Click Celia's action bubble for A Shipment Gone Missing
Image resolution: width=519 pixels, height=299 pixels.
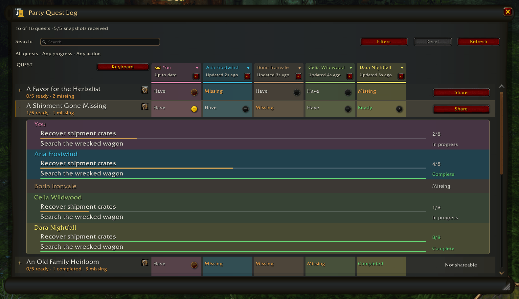(348, 109)
